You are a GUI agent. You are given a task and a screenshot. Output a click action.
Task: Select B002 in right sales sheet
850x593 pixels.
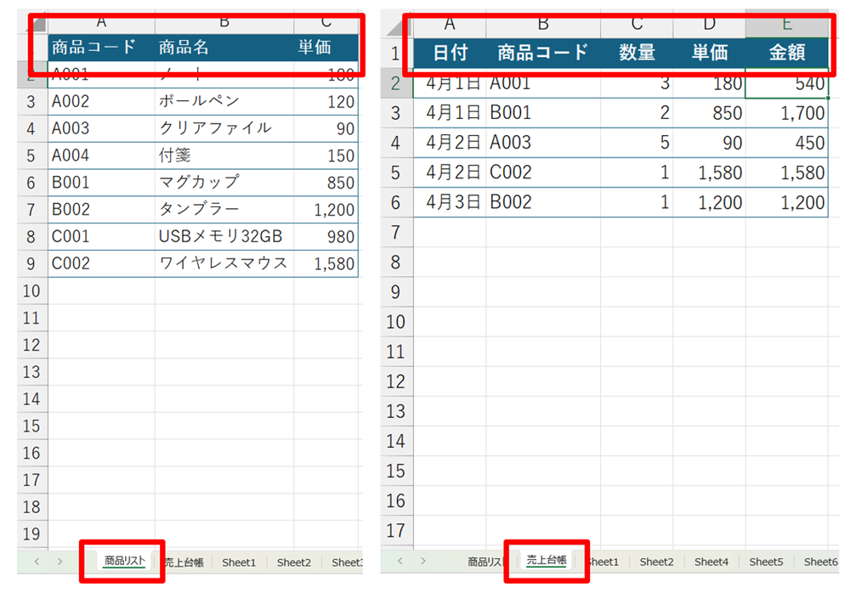coord(543,203)
